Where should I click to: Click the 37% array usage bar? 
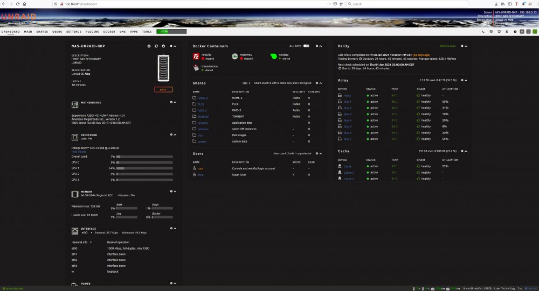pyautogui.click(x=171, y=31)
